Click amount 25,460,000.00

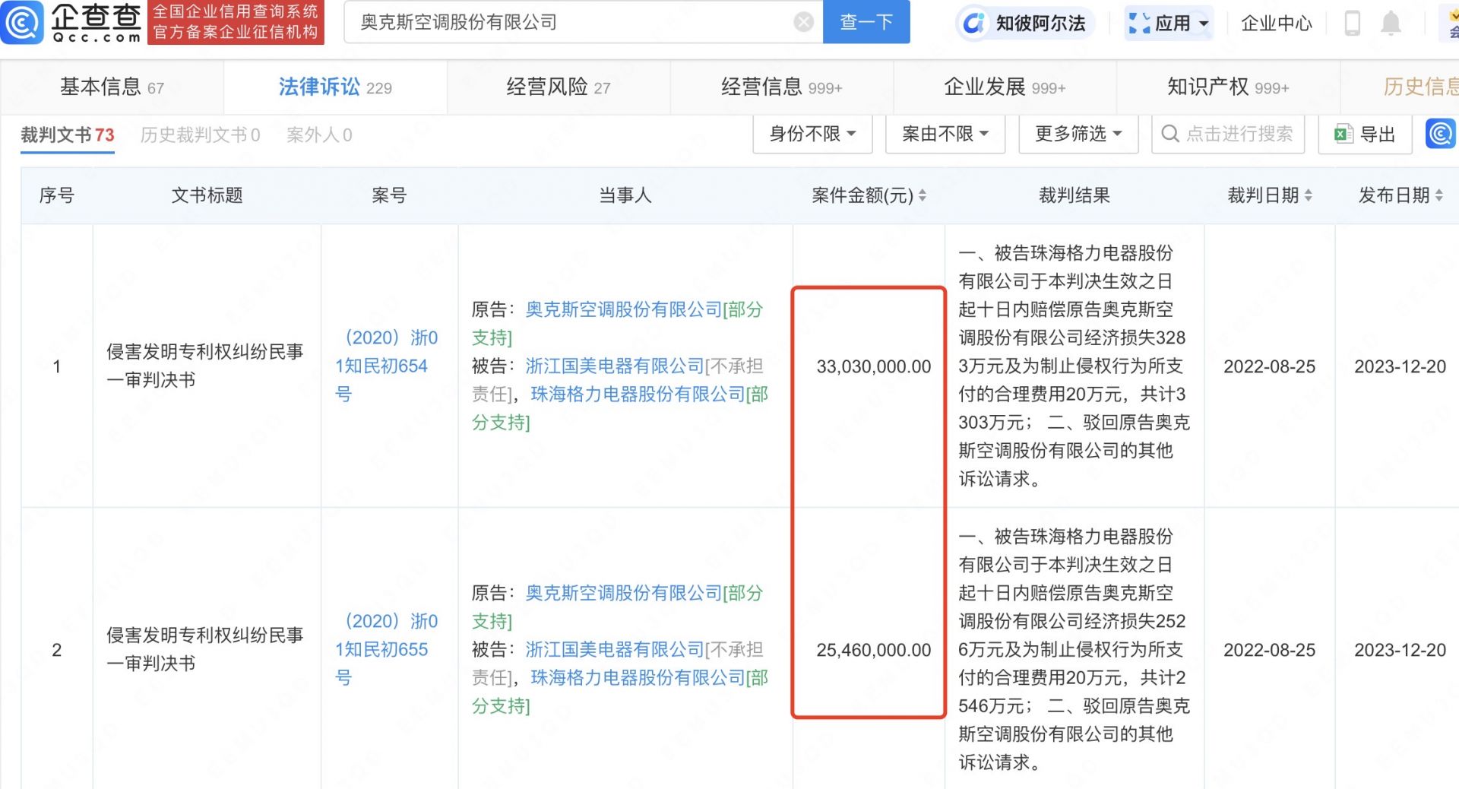click(873, 650)
